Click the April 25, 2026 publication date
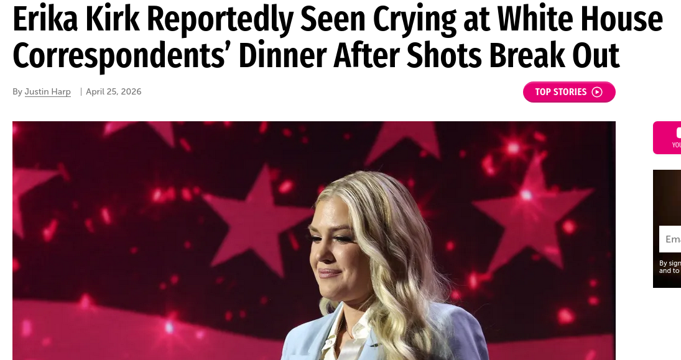Image resolution: width=681 pixels, height=360 pixels. 114,91
